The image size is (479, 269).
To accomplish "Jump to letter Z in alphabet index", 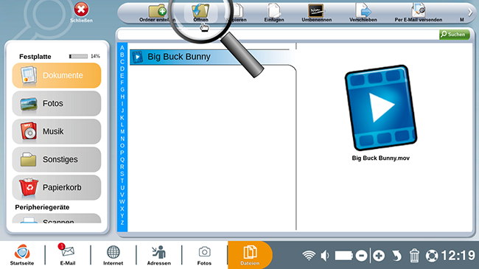I will coord(122,223).
